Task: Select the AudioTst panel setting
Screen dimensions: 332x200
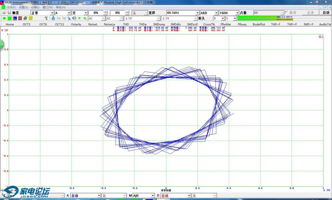Action: click(x=325, y=24)
